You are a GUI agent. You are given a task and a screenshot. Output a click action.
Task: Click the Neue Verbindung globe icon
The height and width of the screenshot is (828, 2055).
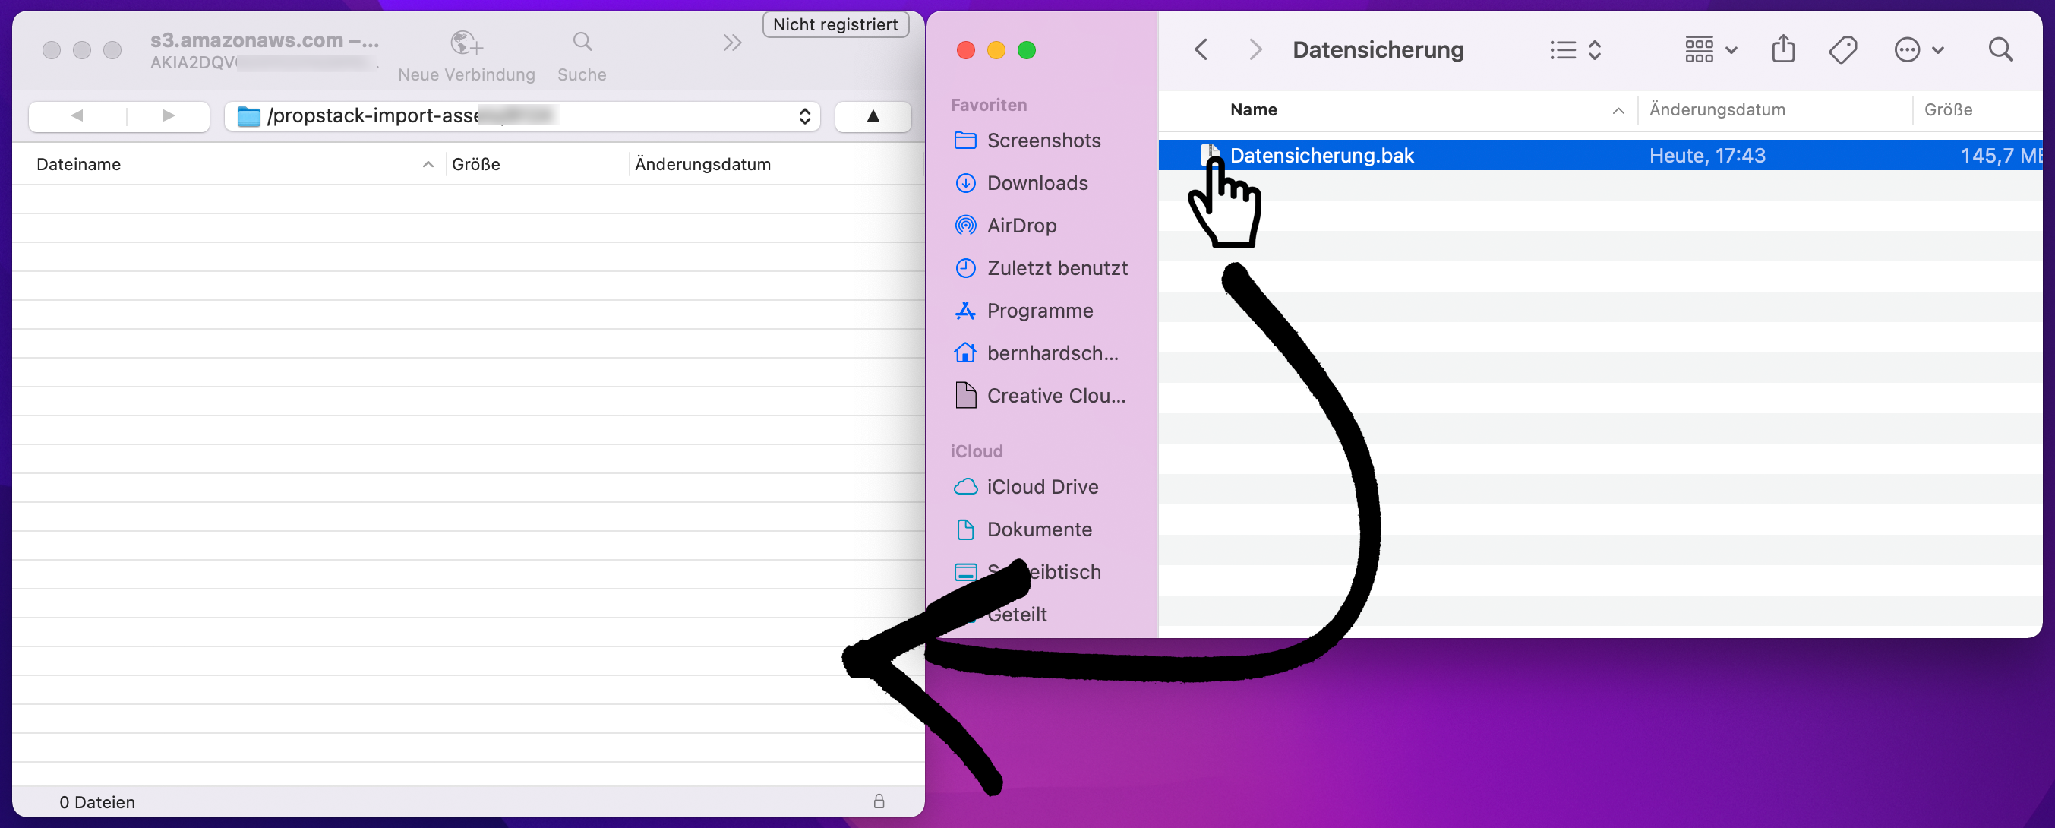click(x=466, y=43)
